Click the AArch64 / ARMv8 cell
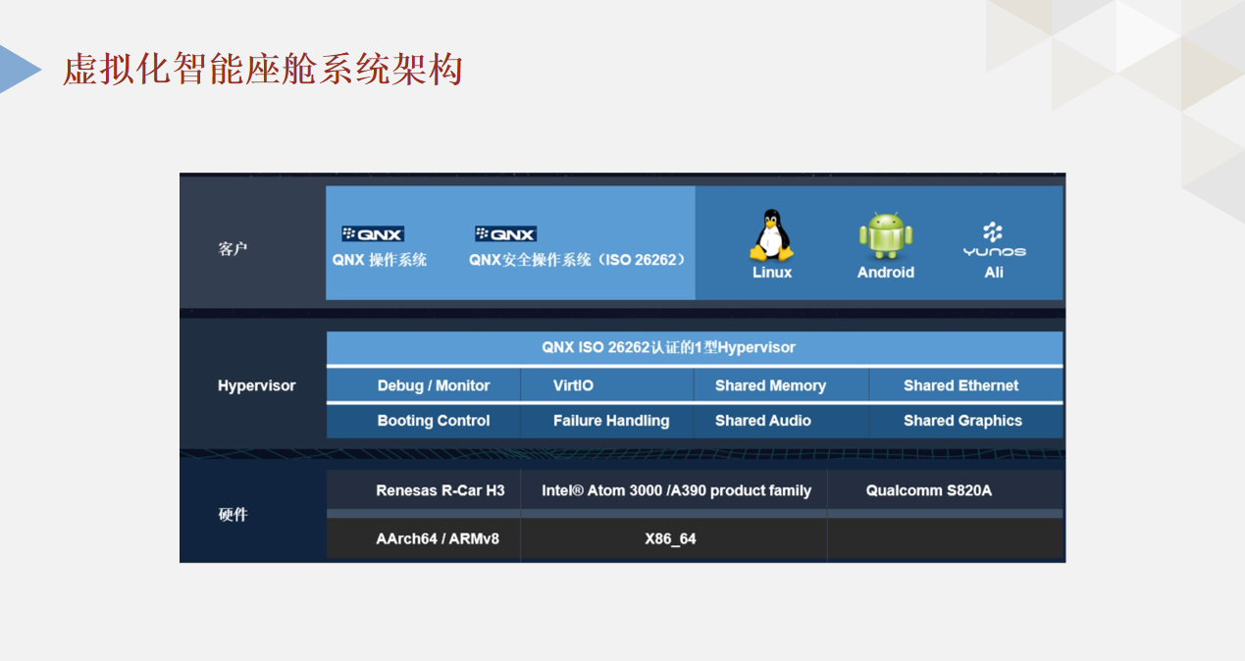The height and width of the screenshot is (661, 1245). [423, 538]
